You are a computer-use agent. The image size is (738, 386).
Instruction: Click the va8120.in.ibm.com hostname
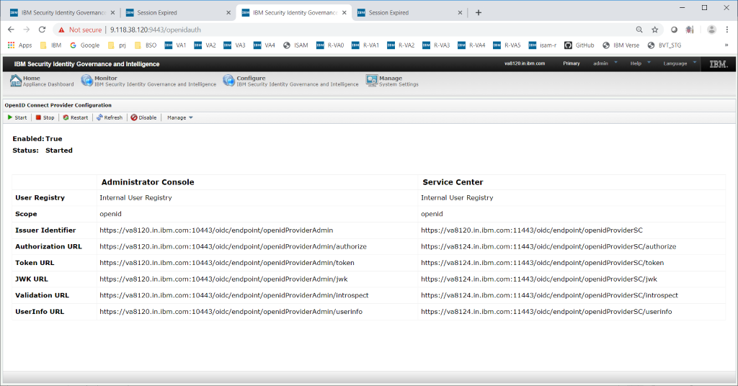(x=525, y=63)
